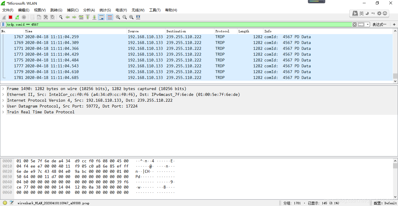
Task: Zoom in packet list text
Action: [118, 17]
